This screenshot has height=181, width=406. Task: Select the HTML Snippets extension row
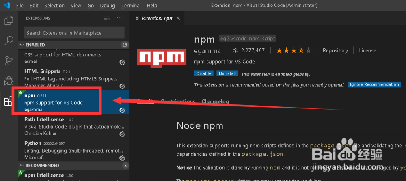coord(73,78)
